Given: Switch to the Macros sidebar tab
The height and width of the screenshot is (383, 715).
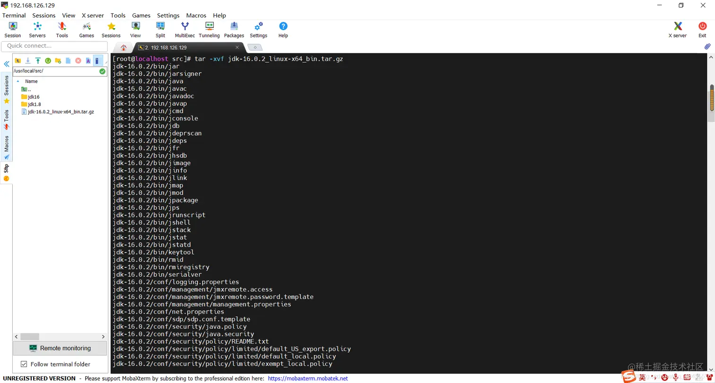Looking at the screenshot, I should point(7,147).
